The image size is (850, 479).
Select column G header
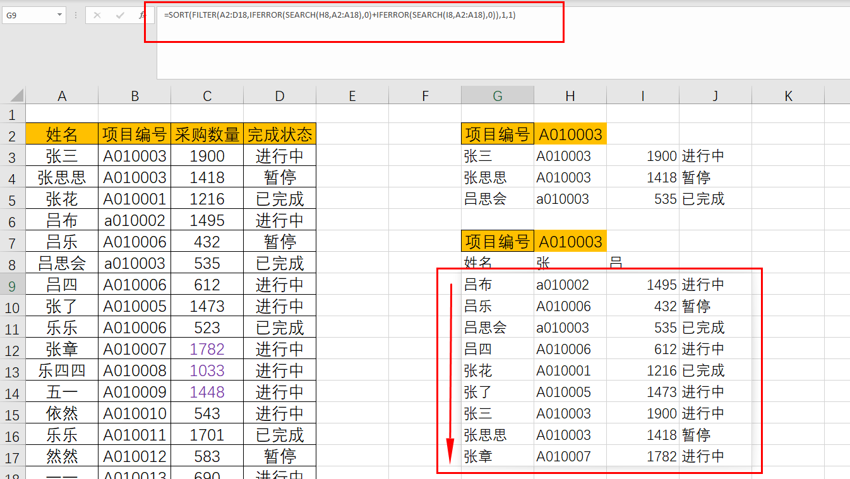(498, 96)
